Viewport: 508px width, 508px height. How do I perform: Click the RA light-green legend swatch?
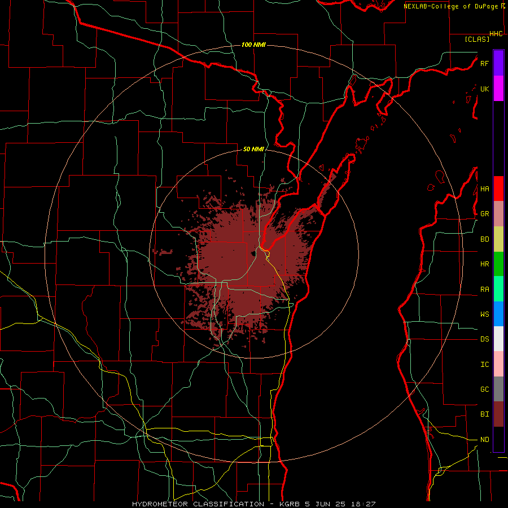[498, 289]
